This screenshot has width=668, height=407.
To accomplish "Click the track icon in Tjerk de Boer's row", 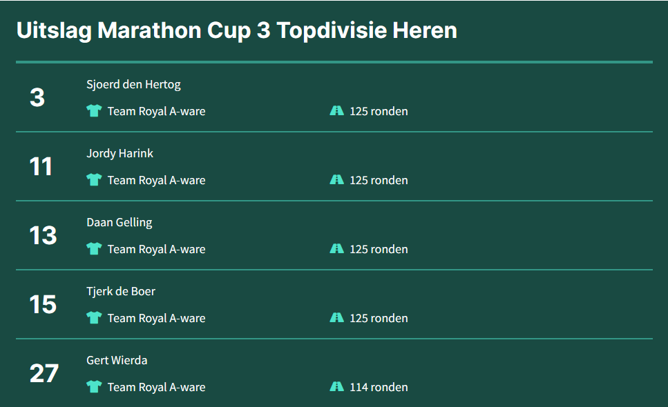I will point(336,318).
